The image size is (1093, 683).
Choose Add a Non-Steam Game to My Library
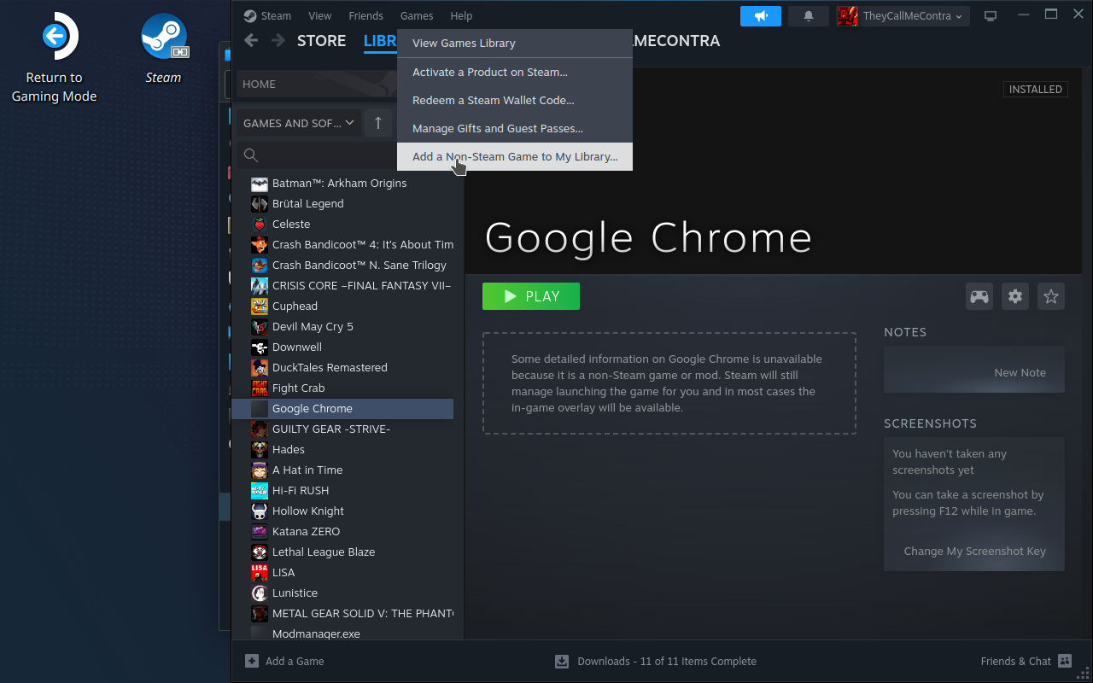[x=515, y=156]
